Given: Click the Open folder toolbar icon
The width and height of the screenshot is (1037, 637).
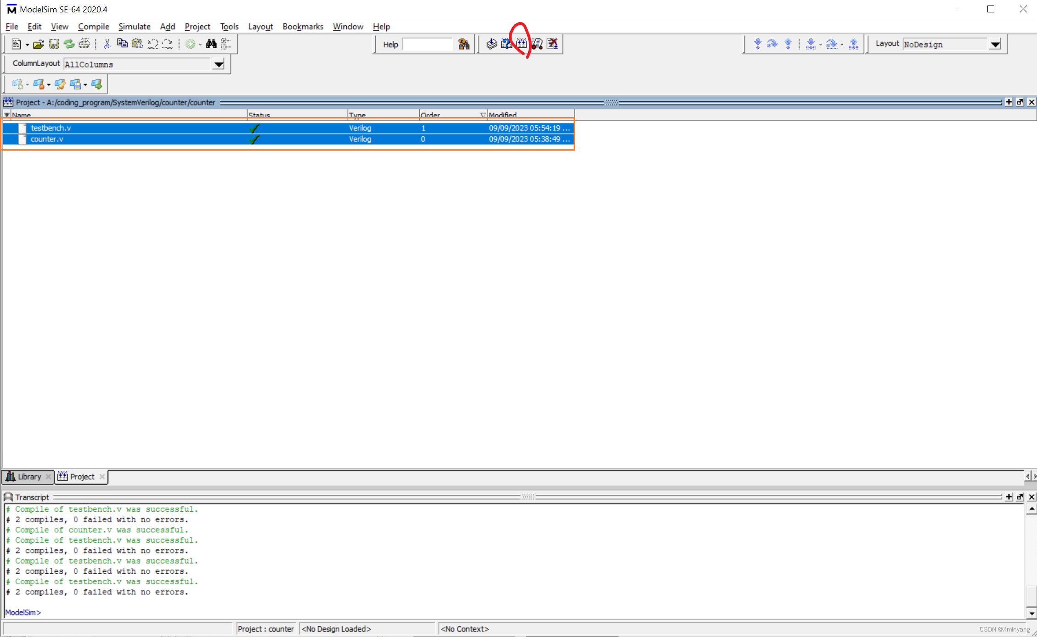Looking at the screenshot, I should (x=39, y=44).
